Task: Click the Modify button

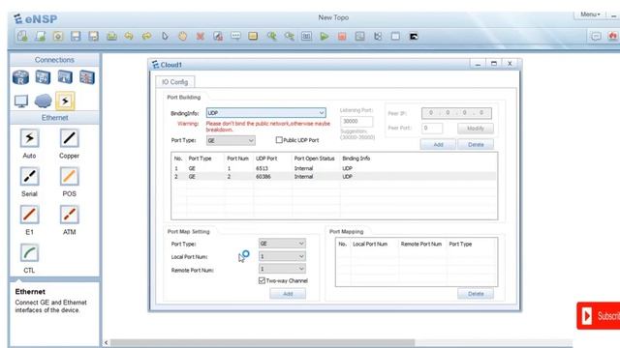Action: coord(476,129)
